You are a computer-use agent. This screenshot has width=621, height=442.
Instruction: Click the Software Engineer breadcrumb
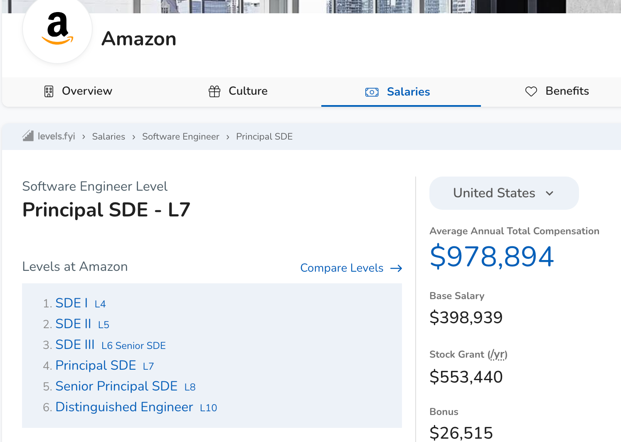(x=180, y=137)
